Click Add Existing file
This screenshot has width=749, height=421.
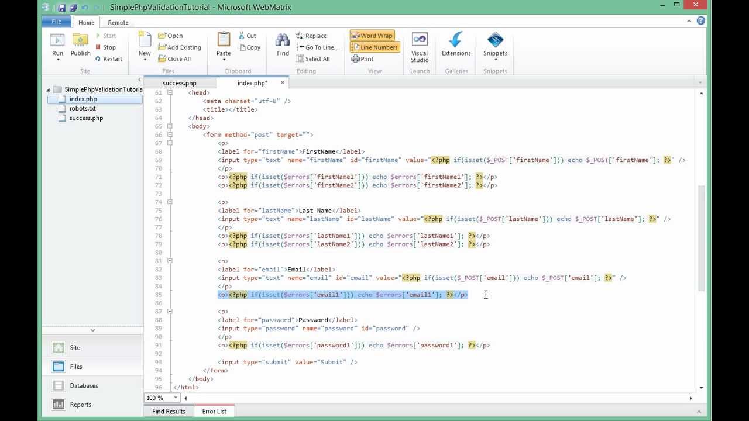tap(180, 47)
